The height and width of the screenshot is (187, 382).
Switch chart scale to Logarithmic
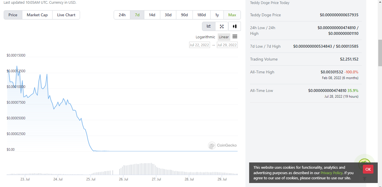[205, 37]
